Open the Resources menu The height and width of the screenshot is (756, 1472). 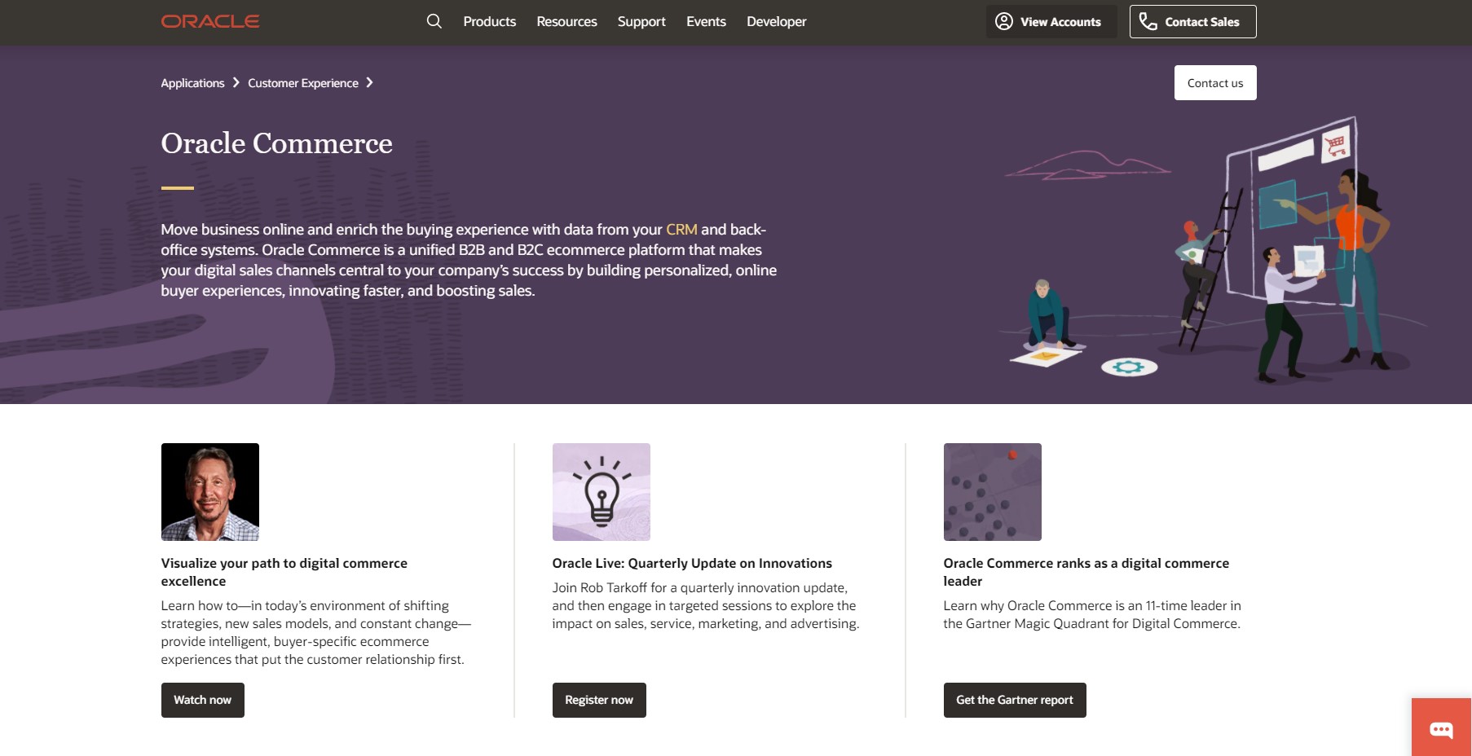(x=566, y=21)
